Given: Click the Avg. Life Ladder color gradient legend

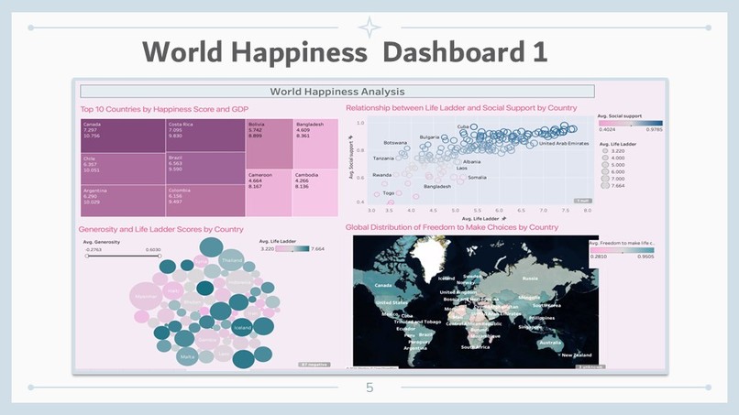Looking at the screenshot, I should (x=292, y=248).
